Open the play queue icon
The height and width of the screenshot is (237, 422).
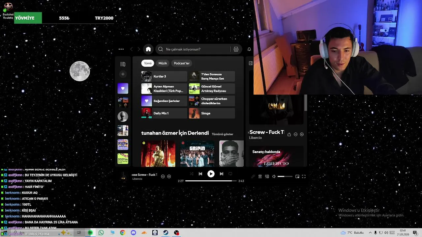tap(260, 176)
